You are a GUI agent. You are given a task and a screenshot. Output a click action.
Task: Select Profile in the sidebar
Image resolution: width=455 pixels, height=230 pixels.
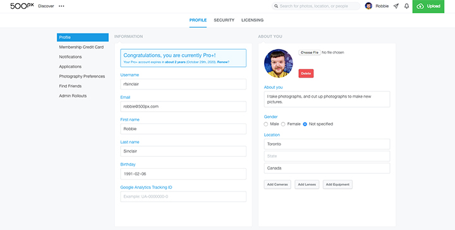point(83,37)
